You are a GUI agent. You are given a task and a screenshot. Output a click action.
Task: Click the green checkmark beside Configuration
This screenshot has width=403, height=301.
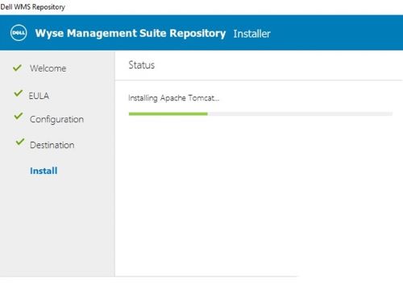19,116
